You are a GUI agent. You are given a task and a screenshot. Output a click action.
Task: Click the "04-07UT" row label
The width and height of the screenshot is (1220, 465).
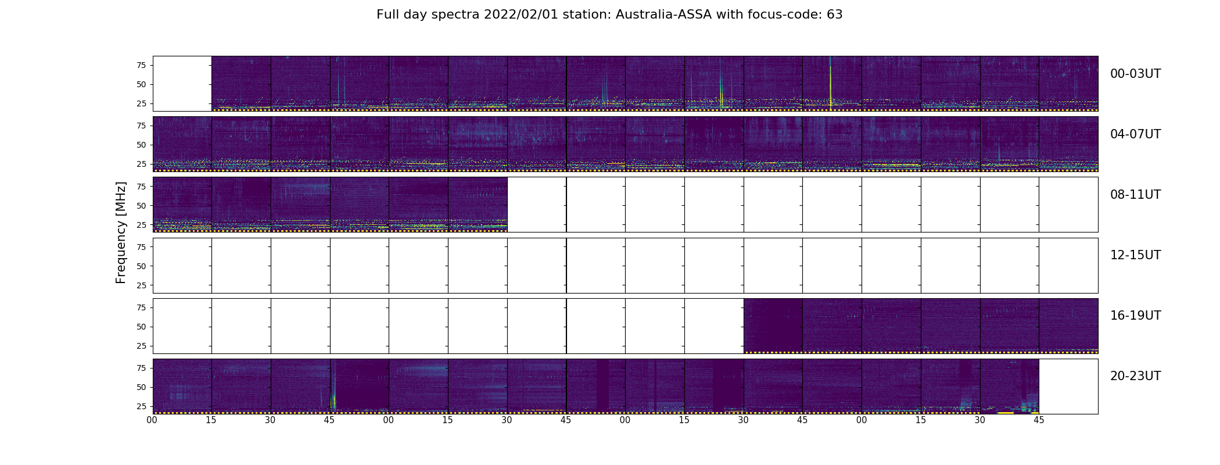coord(1135,134)
